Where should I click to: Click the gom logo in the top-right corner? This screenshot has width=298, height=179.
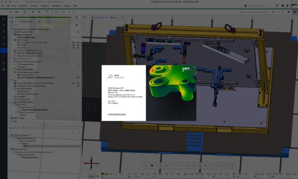294,5
